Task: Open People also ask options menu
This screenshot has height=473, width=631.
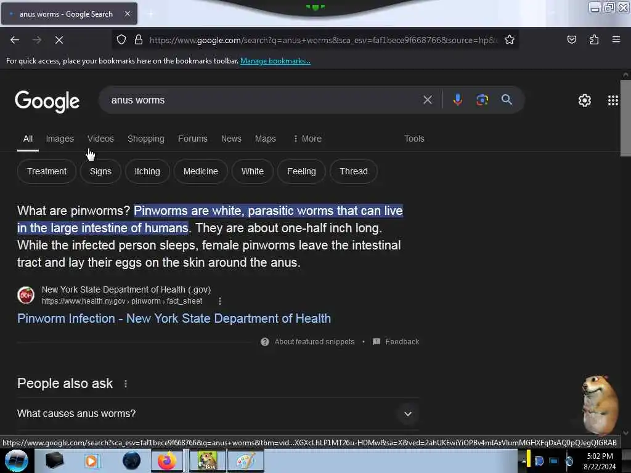Action: (126, 384)
